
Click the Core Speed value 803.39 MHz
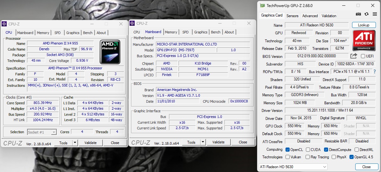pyautogui.click(x=43, y=103)
